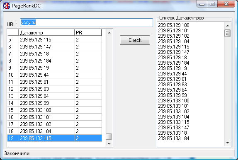Select 209.85.133.101 in datacenter list
Viewport: 238px width, 160px height.
[173, 106]
